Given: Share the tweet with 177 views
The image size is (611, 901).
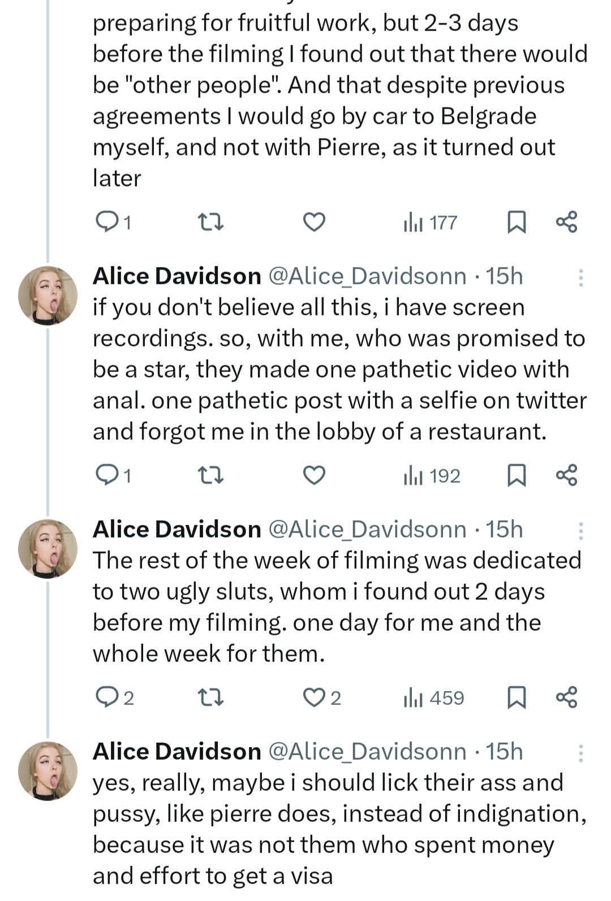Looking at the screenshot, I should 566,222.
